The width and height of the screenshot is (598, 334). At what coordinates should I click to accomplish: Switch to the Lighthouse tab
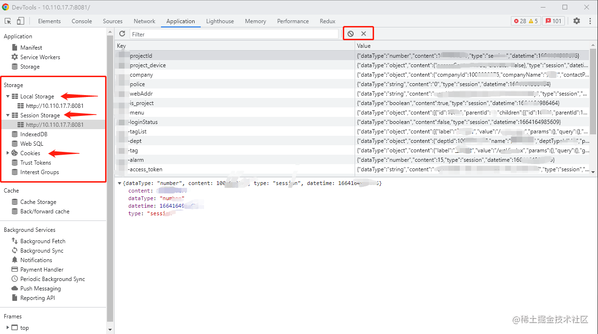pyautogui.click(x=220, y=21)
